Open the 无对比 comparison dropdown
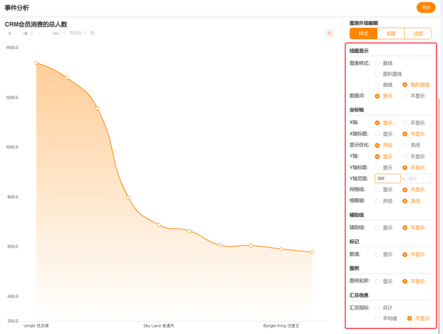Image resolution: width=443 pixels, height=334 pixels. [78, 33]
